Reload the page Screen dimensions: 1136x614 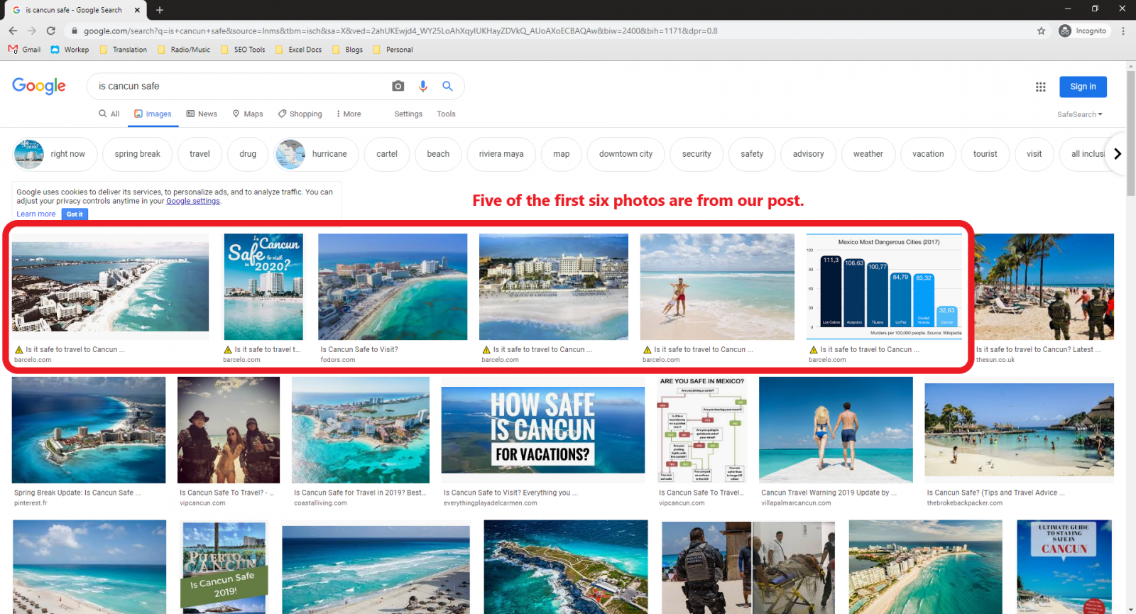(51, 31)
